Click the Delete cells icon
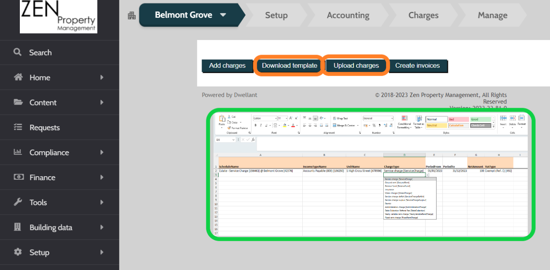The height and width of the screenshot is (270, 550). [512, 118]
